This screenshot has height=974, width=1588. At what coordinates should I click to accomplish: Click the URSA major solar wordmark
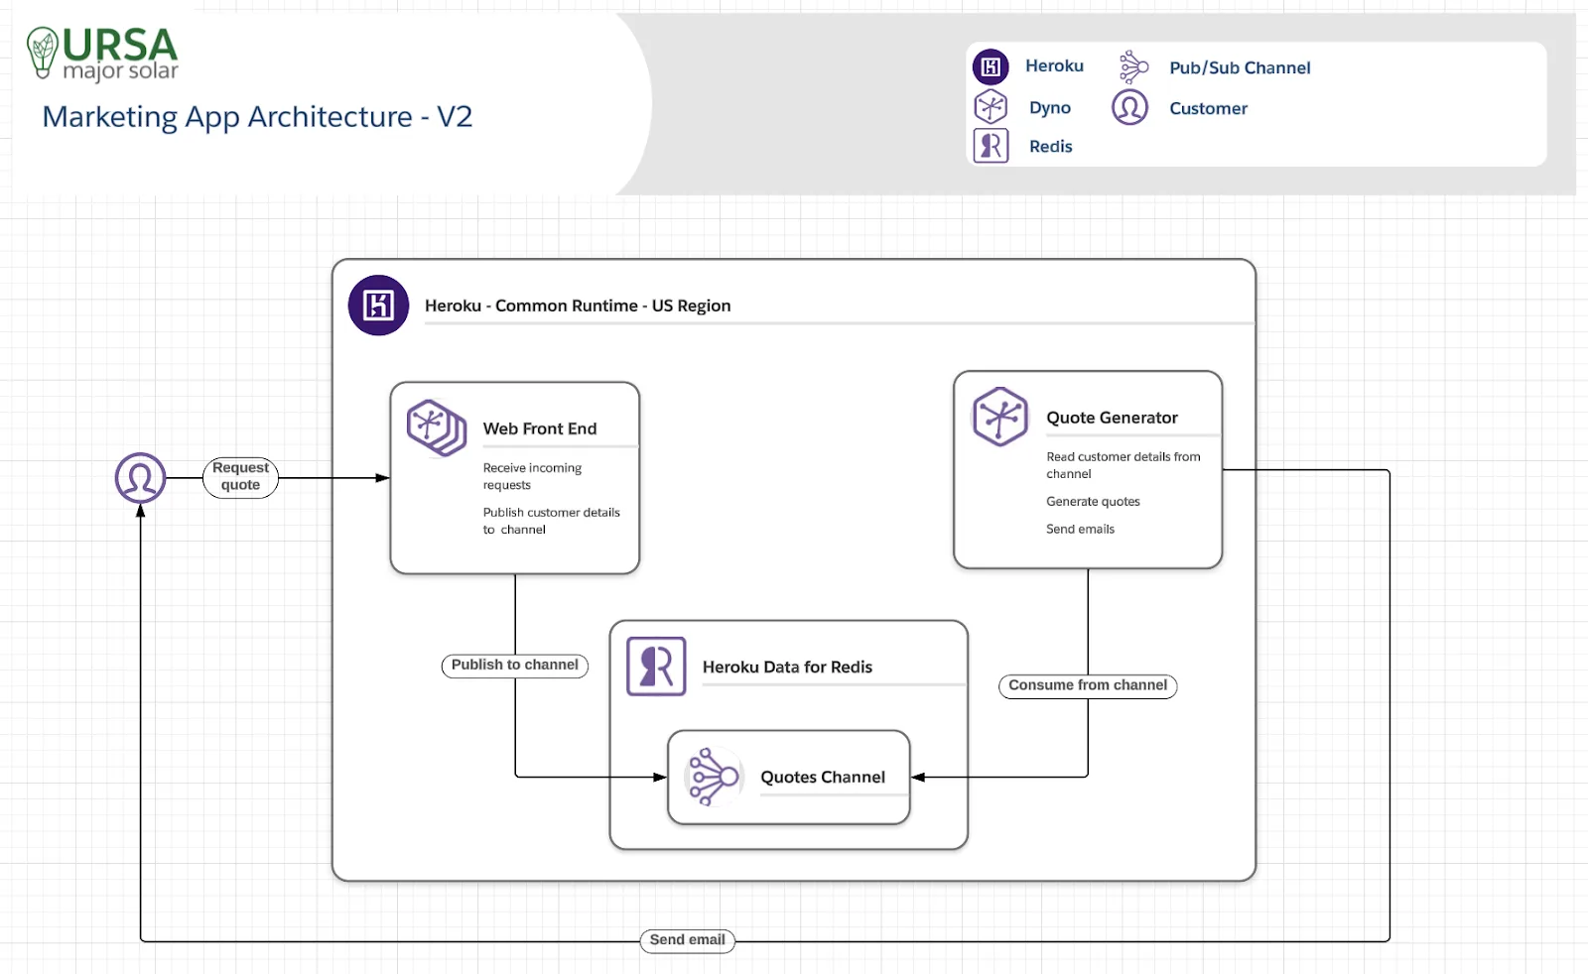pos(120,54)
